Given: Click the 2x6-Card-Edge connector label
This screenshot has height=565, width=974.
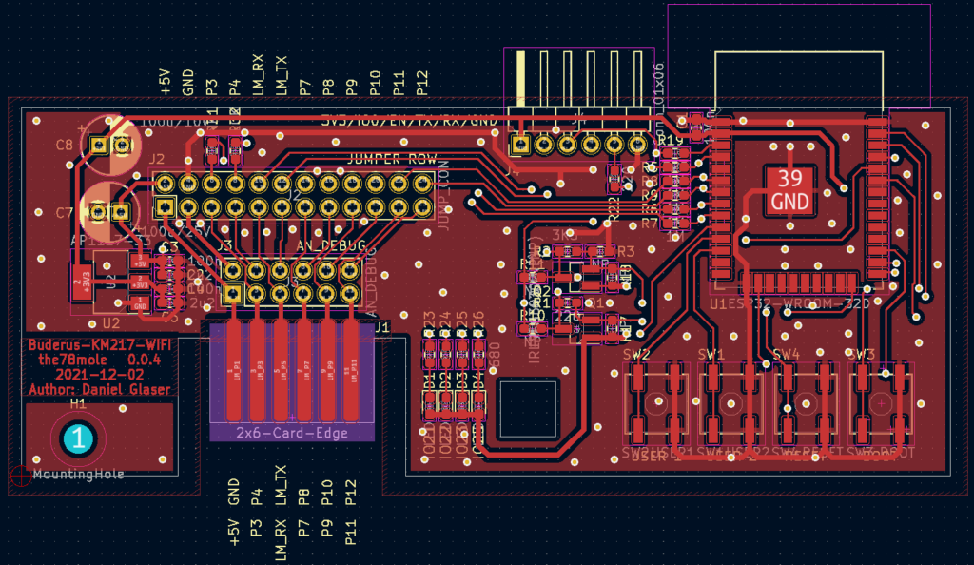Looking at the screenshot, I should tap(291, 433).
